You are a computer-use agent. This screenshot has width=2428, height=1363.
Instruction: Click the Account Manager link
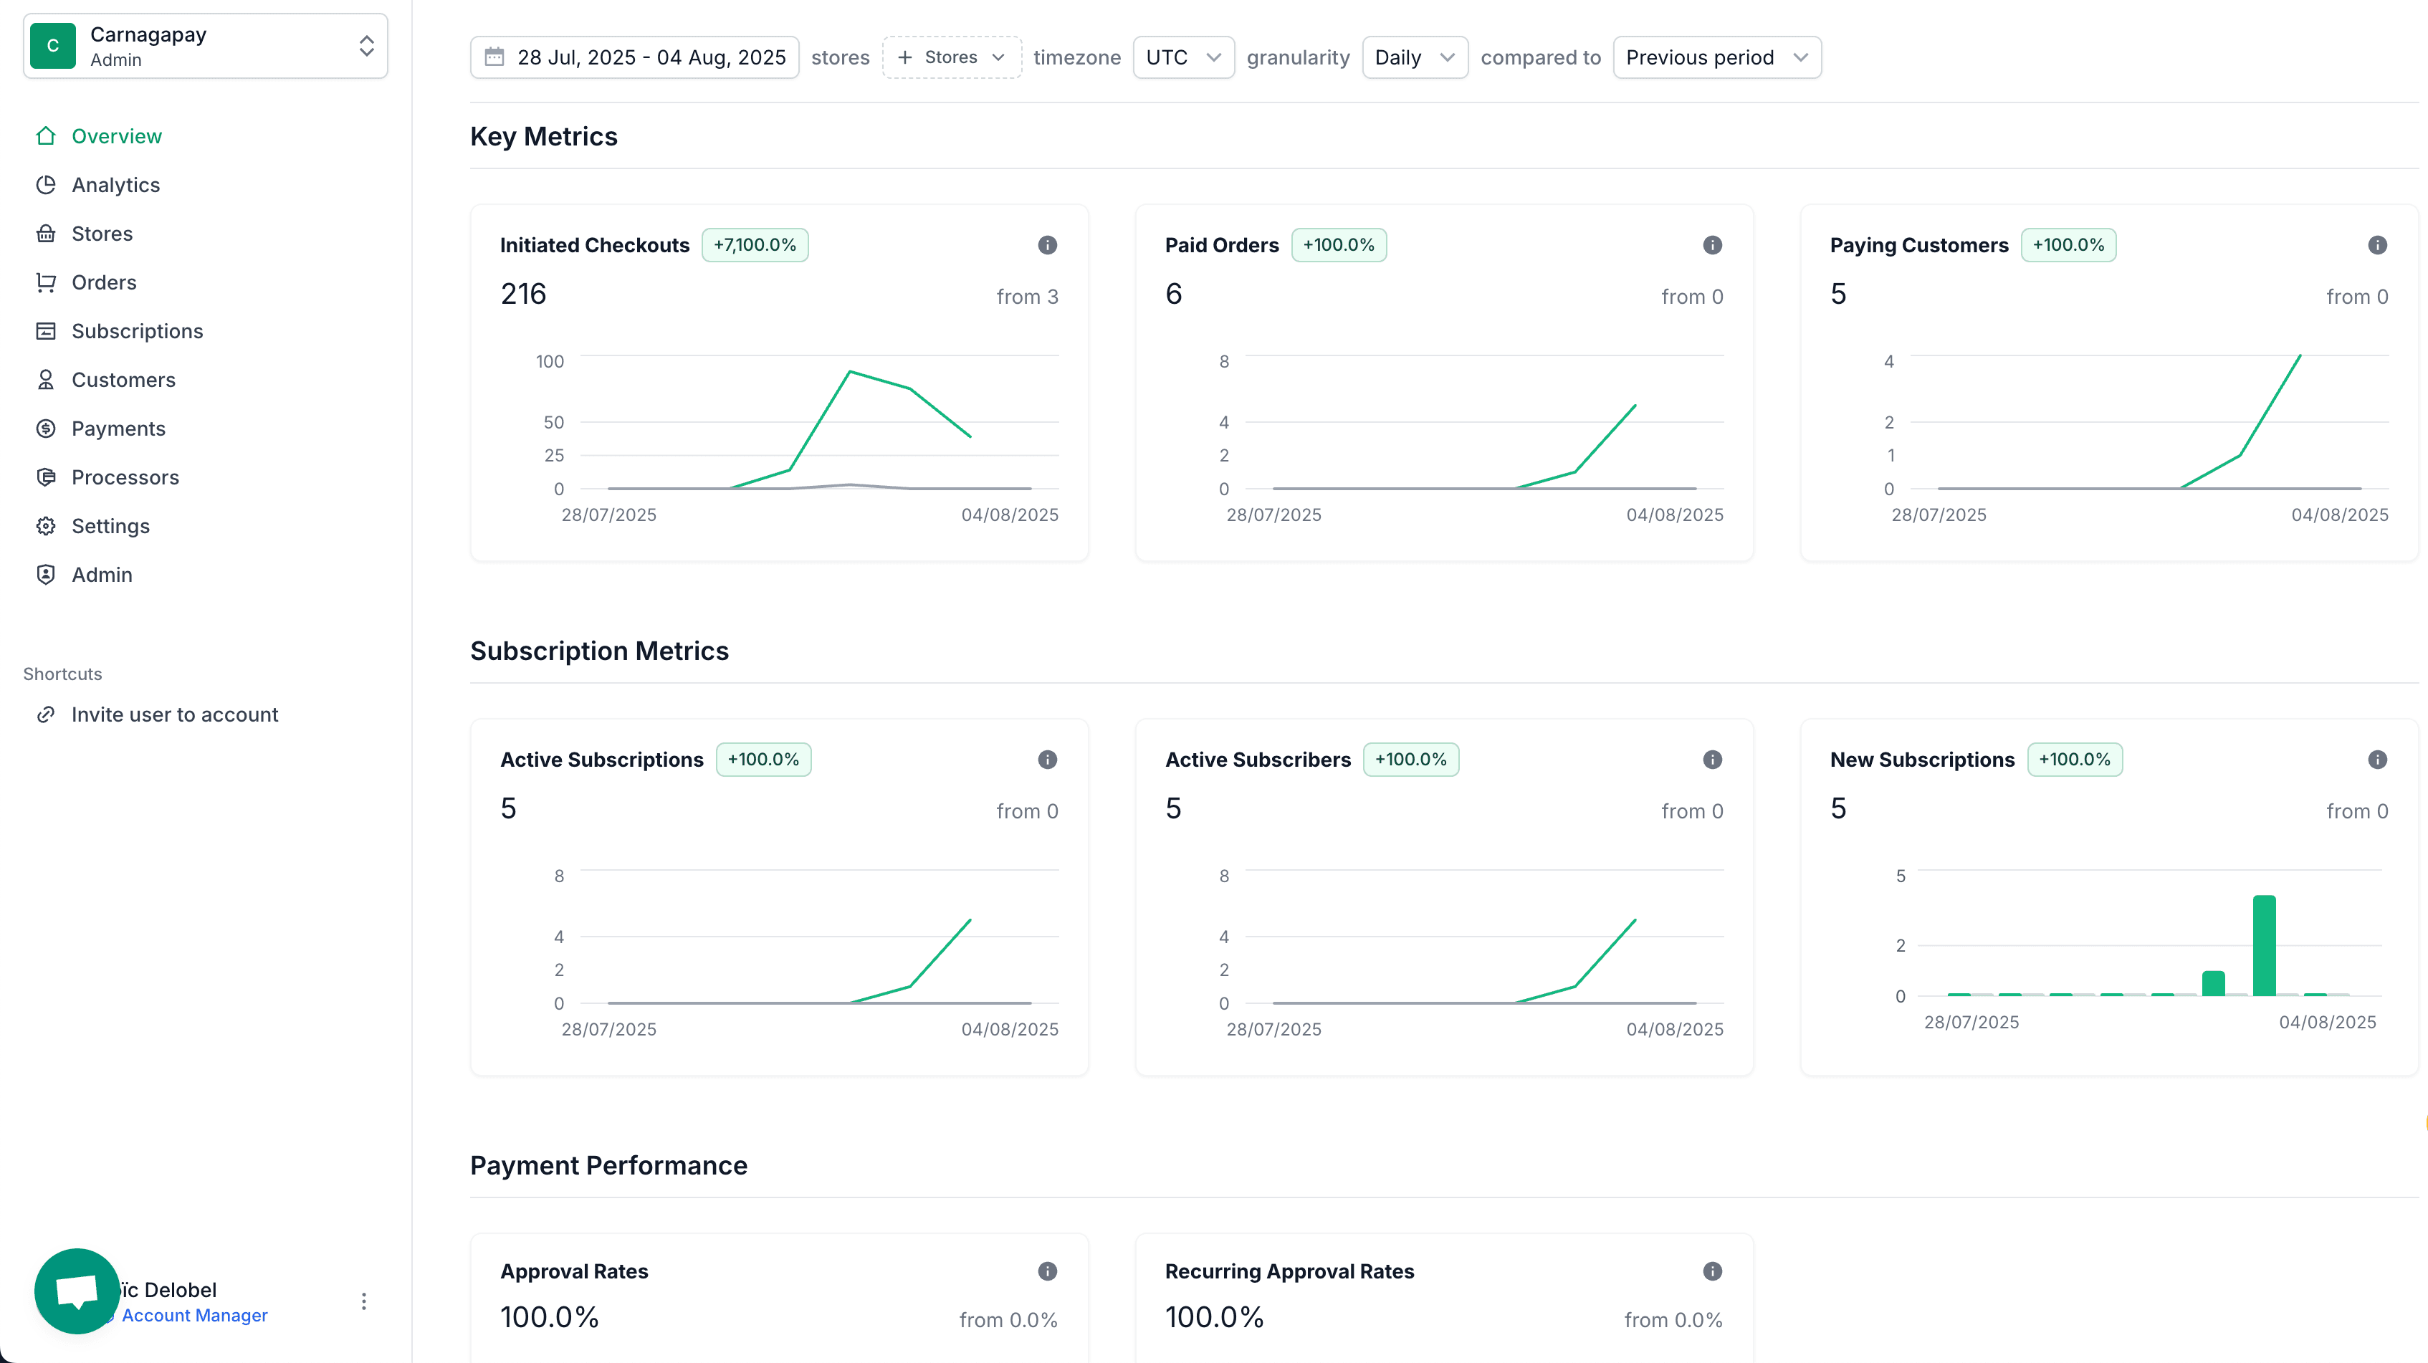(194, 1316)
